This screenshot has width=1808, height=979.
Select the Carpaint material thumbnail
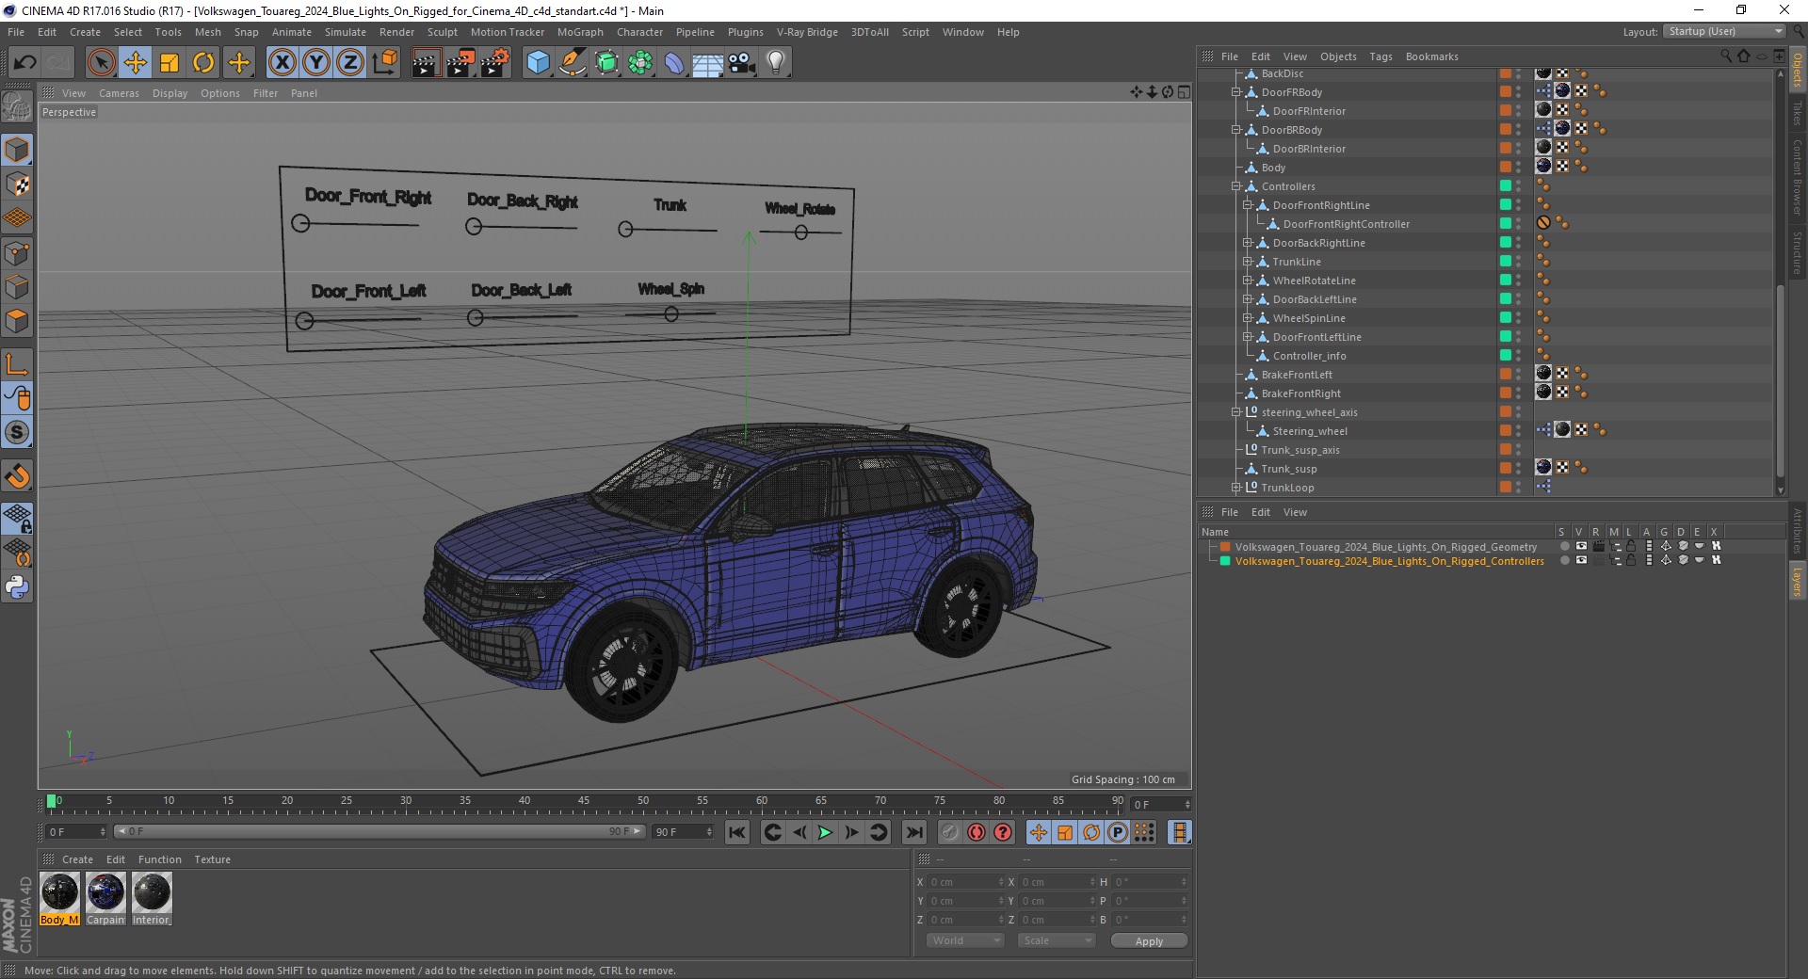(105, 899)
